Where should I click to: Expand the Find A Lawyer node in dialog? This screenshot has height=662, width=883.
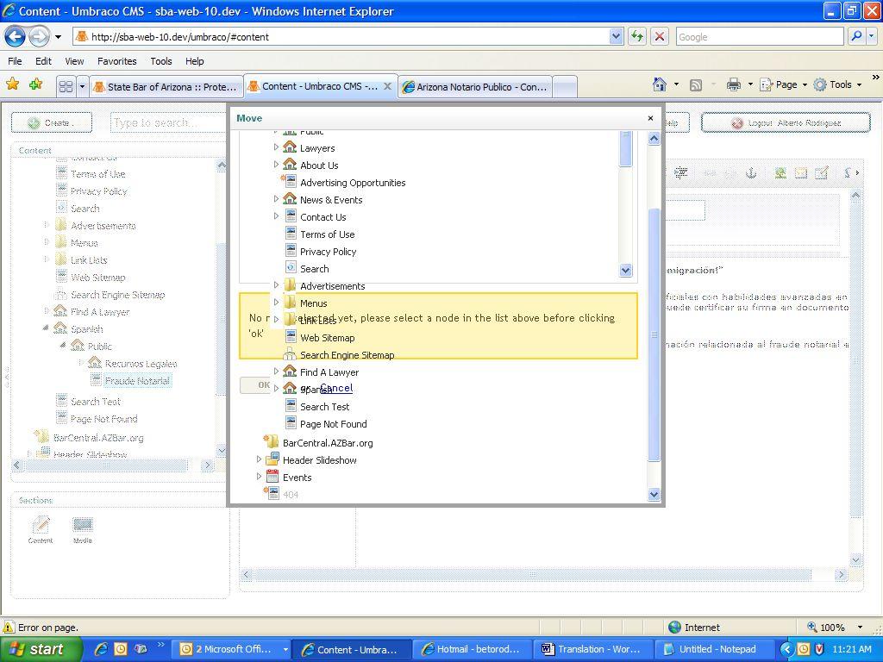click(x=276, y=372)
